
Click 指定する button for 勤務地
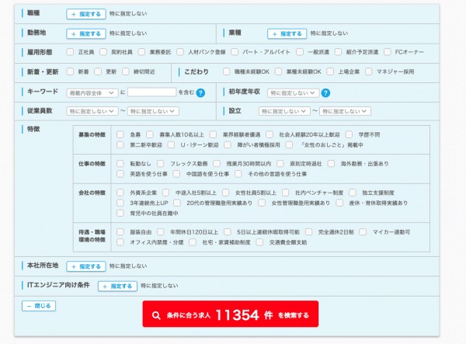tap(85, 33)
